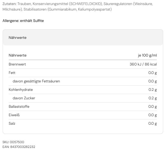The height and width of the screenshot is (154, 165).
Task: Click the Salz row label
Action: coord(12,123)
